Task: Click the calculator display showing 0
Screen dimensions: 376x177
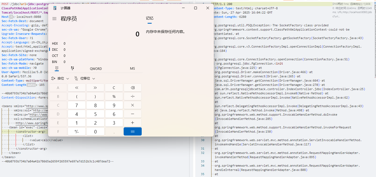Action: point(137,34)
